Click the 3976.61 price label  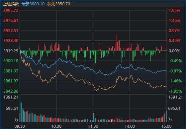click(x=11, y=21)
